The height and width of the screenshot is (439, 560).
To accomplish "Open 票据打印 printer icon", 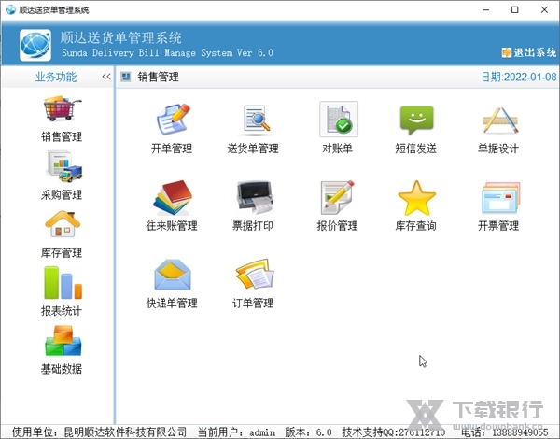I will (255, 197).
